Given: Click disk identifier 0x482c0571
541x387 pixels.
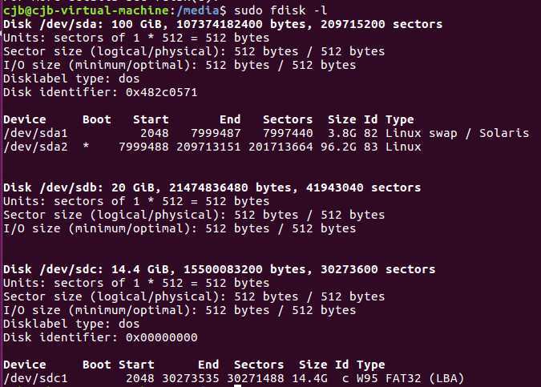Looking at the screenshot, I should pos(161,92).
